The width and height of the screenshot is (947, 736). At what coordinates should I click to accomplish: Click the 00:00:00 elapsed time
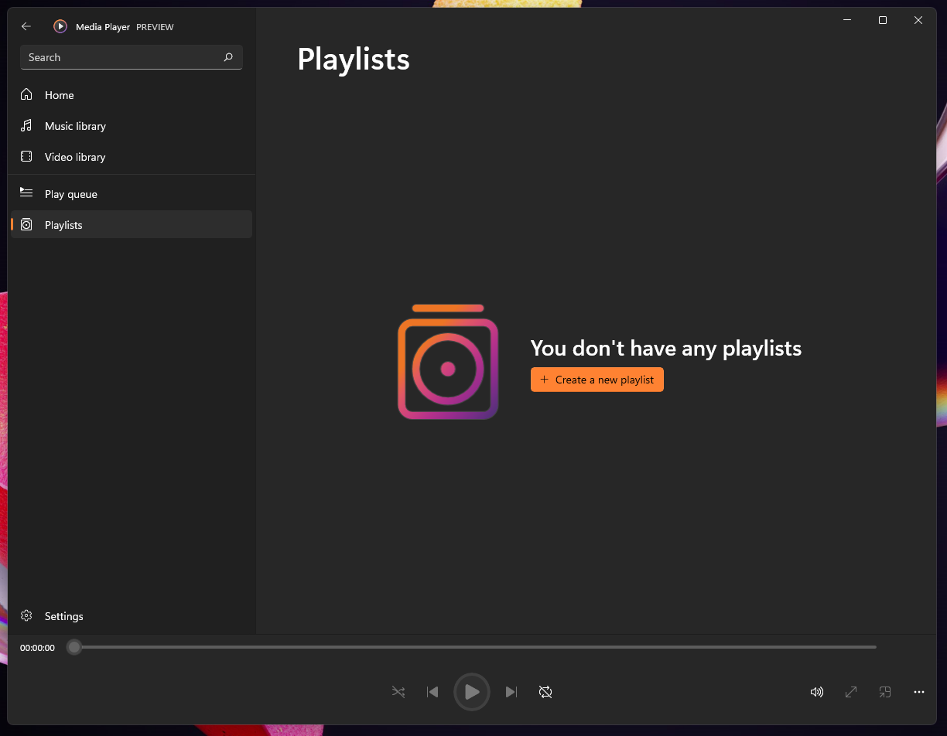coord(37,648)
